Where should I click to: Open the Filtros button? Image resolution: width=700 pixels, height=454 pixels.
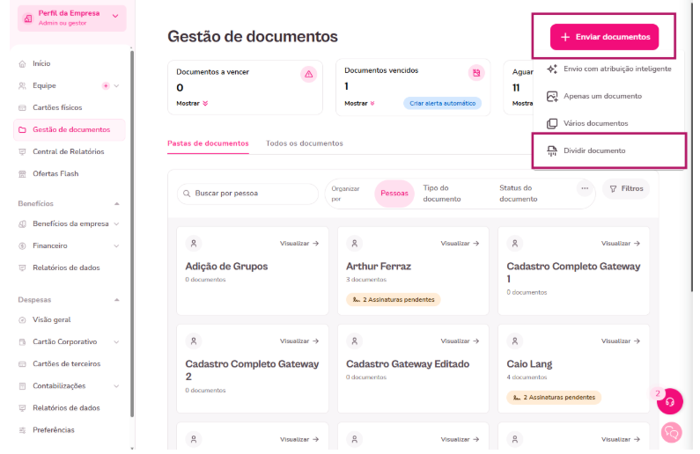point(626,188)
